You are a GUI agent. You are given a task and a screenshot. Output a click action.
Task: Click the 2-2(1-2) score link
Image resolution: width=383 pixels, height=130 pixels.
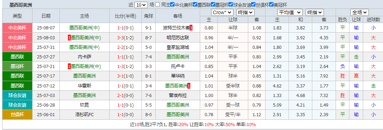[x=126, y=47]
